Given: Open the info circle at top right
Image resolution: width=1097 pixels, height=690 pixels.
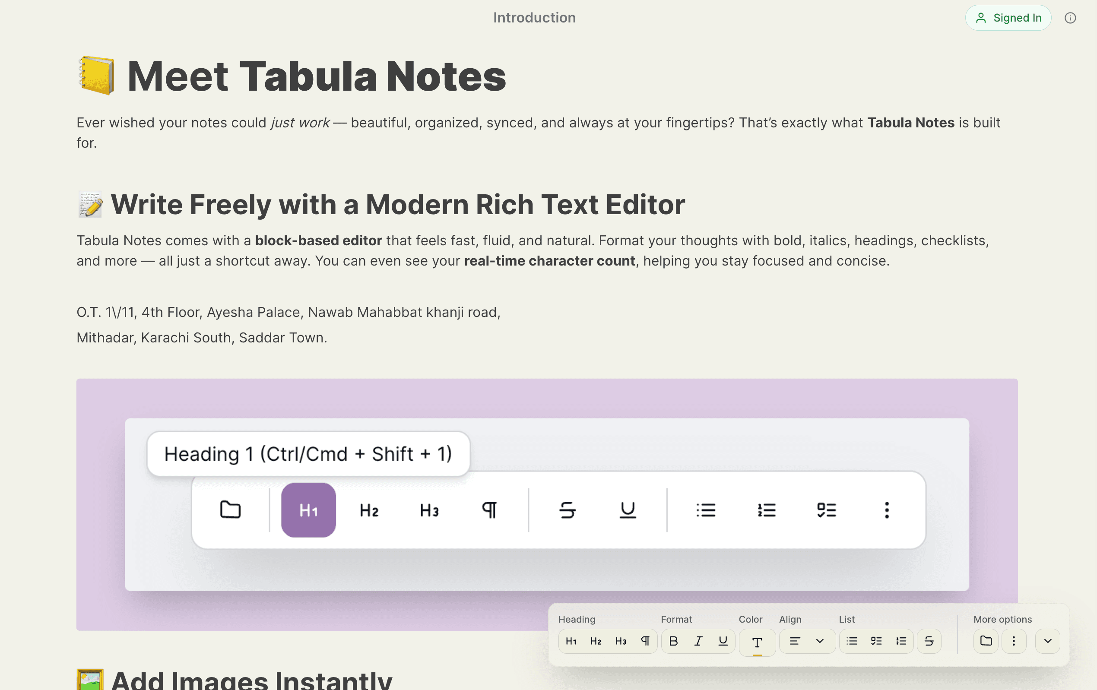Looking at the screenshot, I should pos(1070,18).
